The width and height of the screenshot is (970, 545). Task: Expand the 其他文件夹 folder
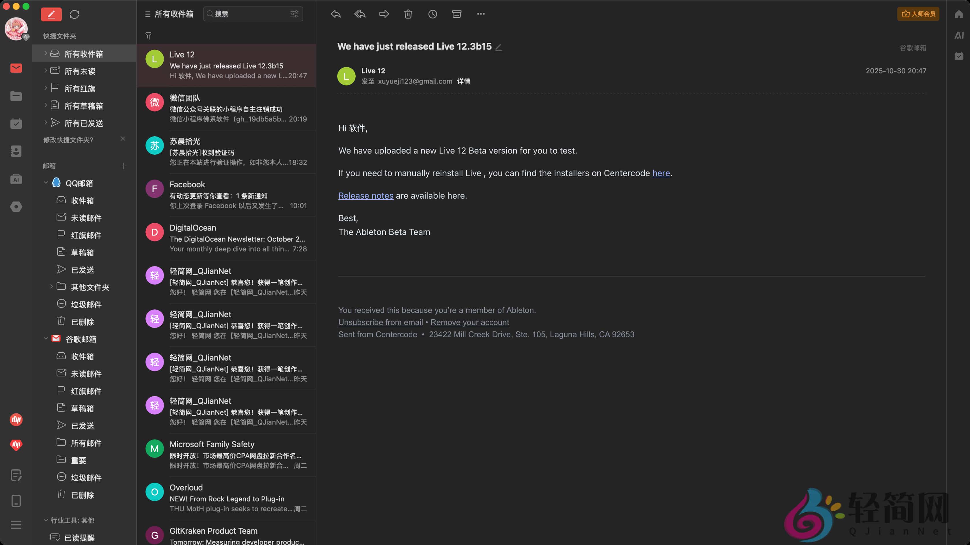[52, 286]
